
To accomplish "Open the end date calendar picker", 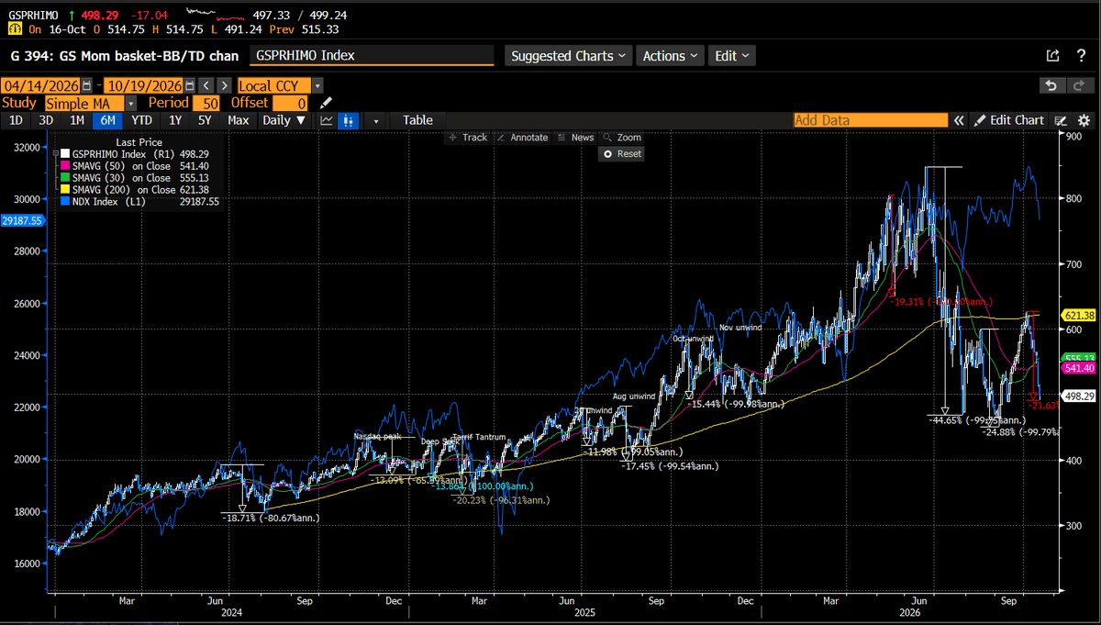I will click(x=192, y=85).
